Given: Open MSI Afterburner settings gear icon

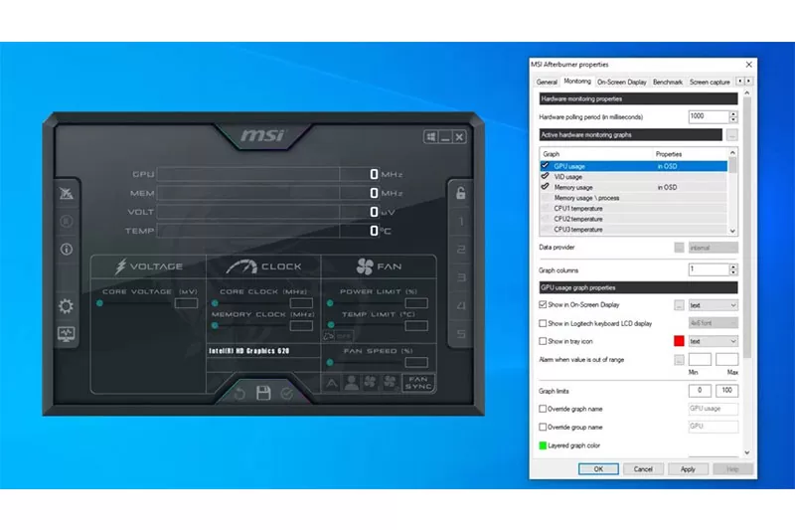Looking at the screenshot, I should tap(67, 306).
